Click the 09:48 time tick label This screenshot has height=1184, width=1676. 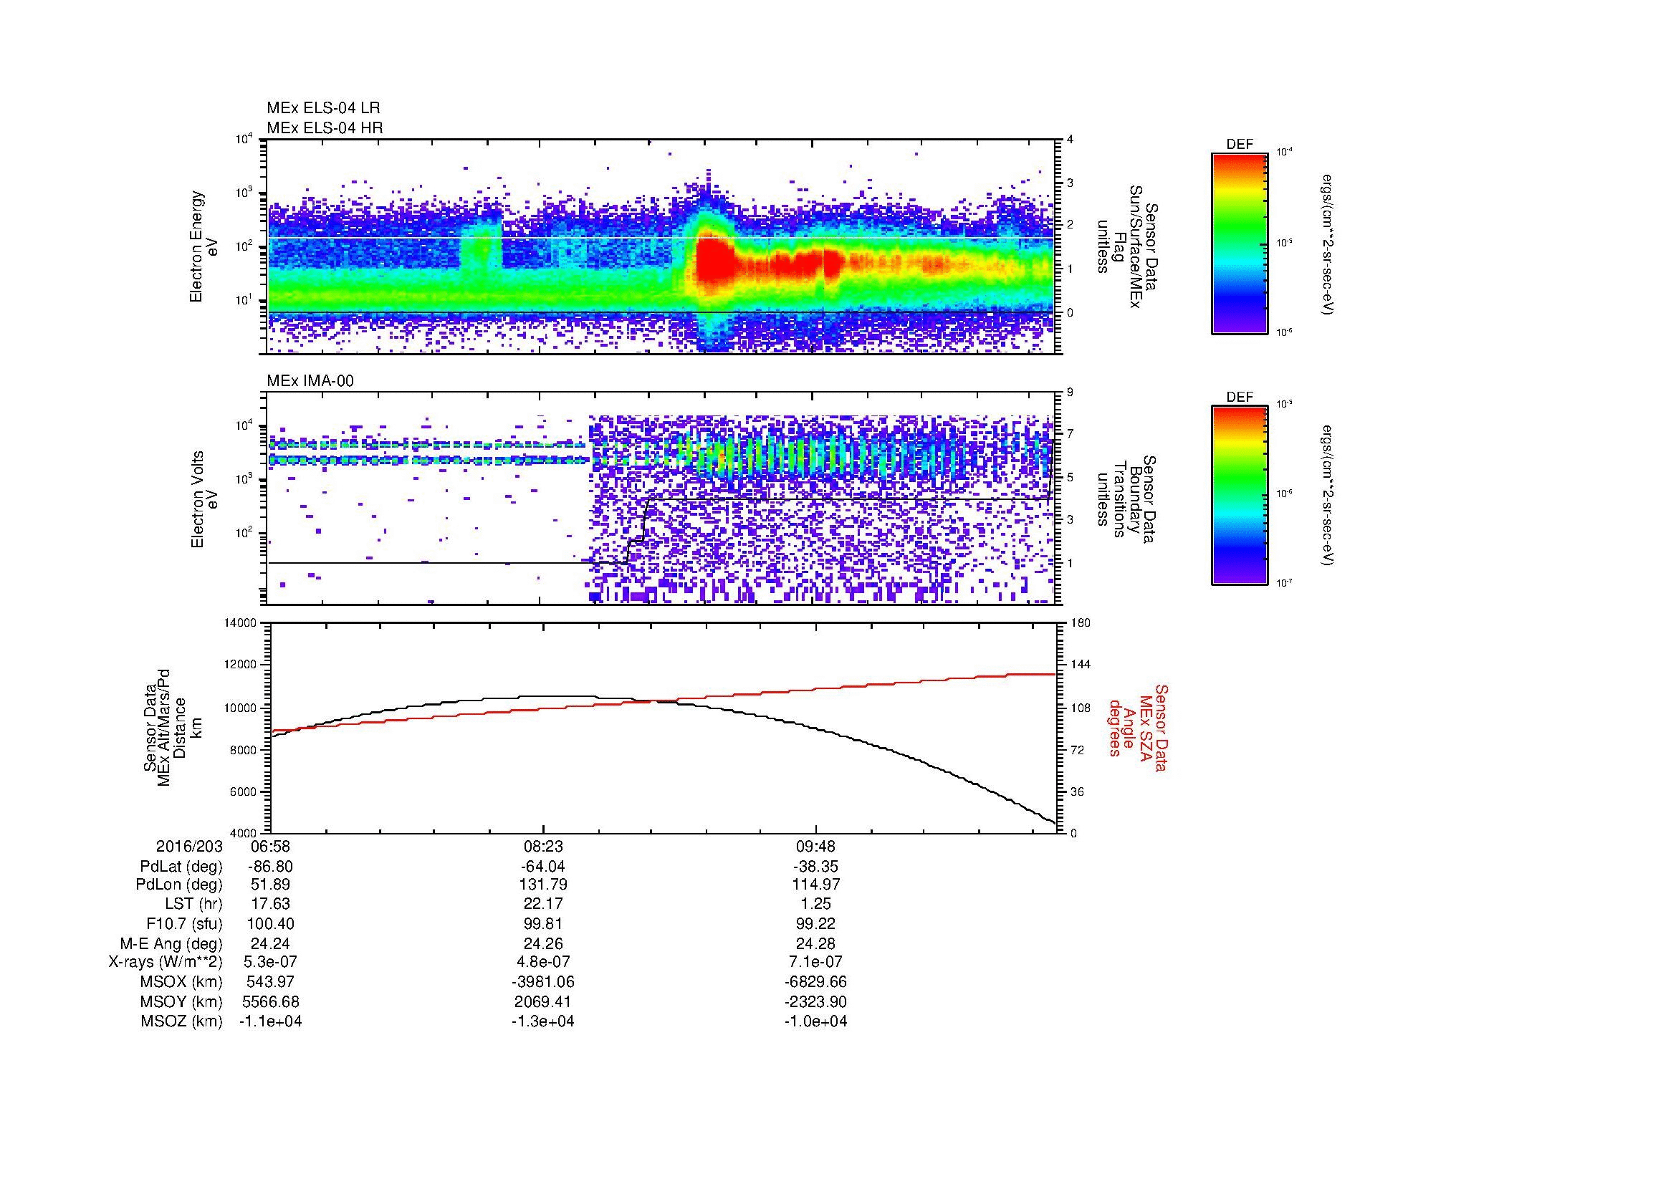[x=815, y=846]
